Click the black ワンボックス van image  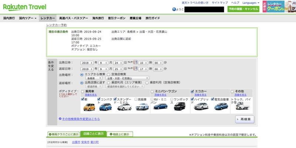tap(180, 106)
